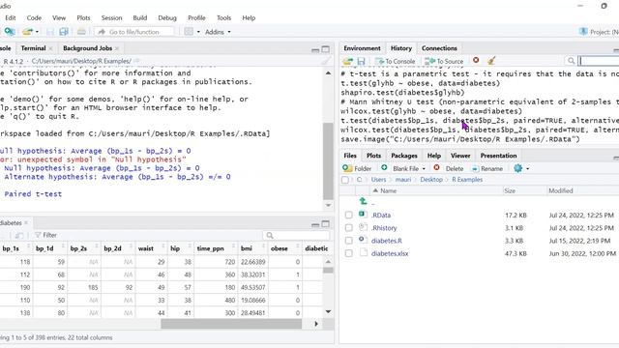Click the Rename button in Files
Viewport: 619px width, 348px height.
487,168
